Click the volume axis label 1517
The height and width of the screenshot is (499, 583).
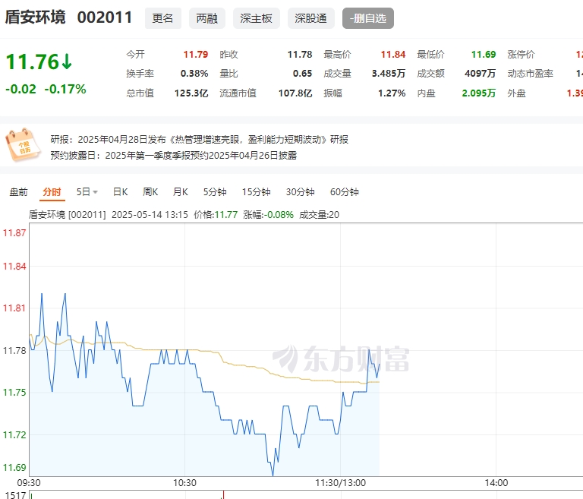(x=15, y=495)
